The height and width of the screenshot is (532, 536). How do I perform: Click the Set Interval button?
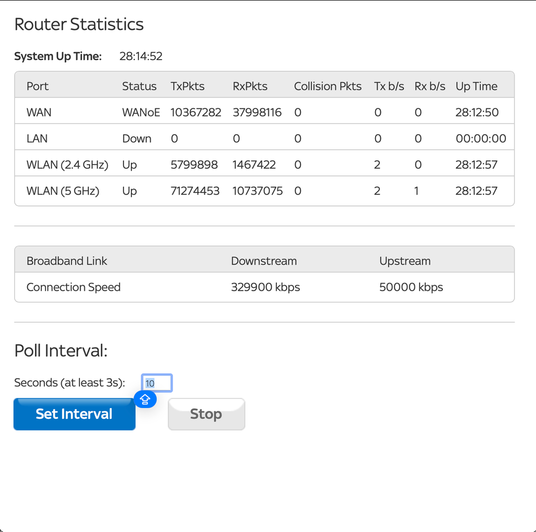point(74,414)
